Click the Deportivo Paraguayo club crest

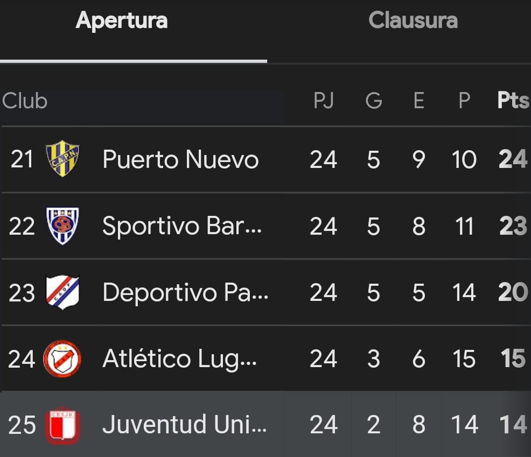[x=62, y=292]
